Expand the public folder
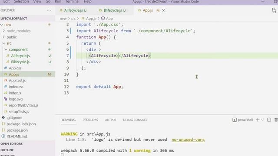This screenshot has height=156, width=278. point(4,37)
